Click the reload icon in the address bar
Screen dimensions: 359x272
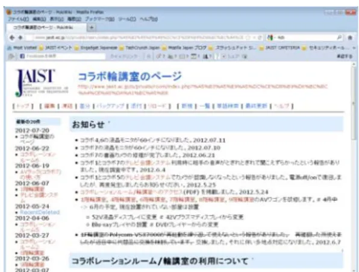260,37
